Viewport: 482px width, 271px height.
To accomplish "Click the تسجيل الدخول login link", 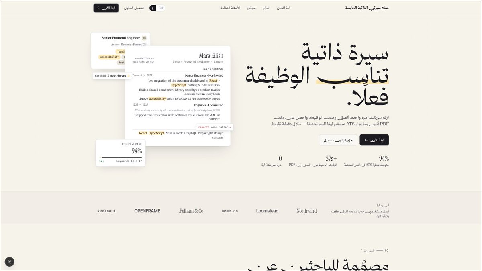I will tap(134, 8).
